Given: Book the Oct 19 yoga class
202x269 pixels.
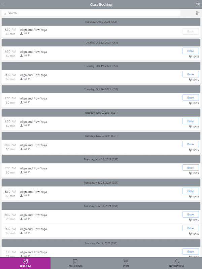Looking at the screenshot, I should [191, 74].
